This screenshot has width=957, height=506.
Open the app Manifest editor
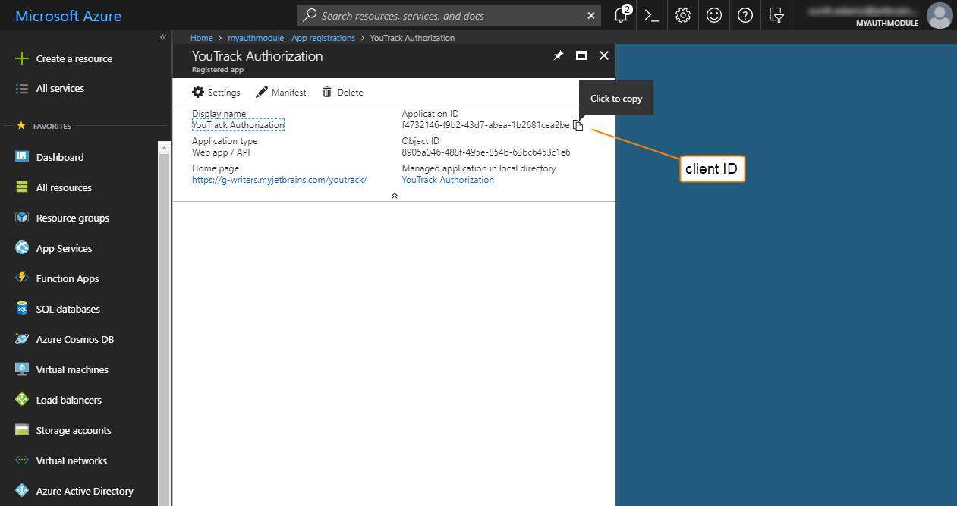point(281,92)
